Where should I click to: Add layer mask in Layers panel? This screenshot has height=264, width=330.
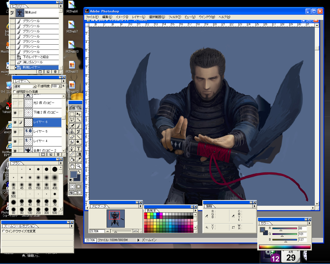[43, 154]
